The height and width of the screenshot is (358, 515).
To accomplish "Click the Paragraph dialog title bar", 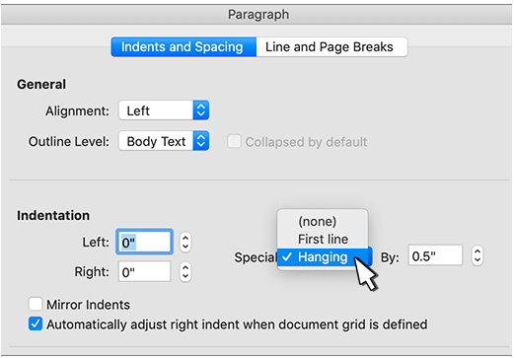I will point(257,15).
